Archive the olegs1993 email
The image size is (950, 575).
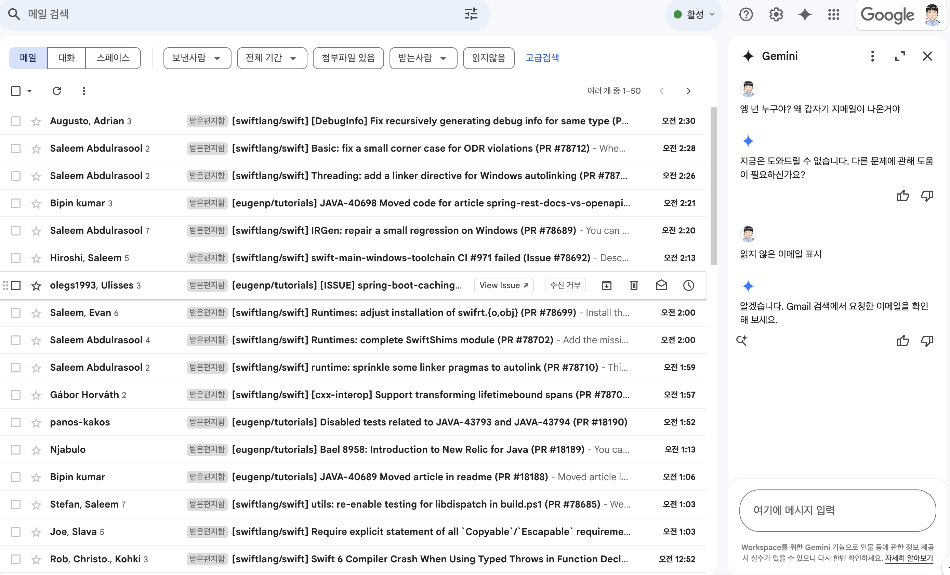[x=606, y=285]
